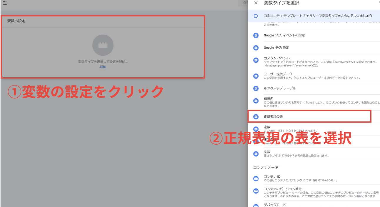Click gear icon beside ルックアップ テーブル
The height and width of the screenshot is (207, 380).
tap(256, 88)
